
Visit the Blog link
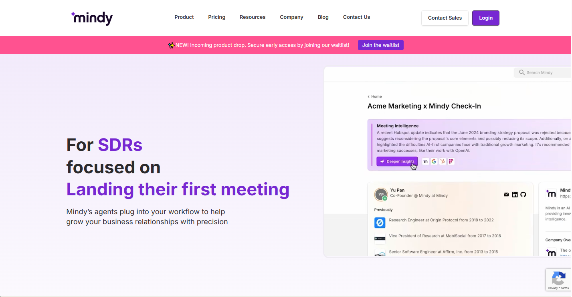click(323, 17)
